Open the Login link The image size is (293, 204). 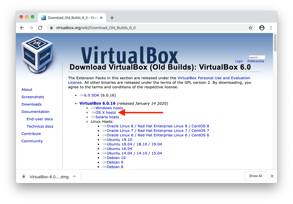coord(239,61)
